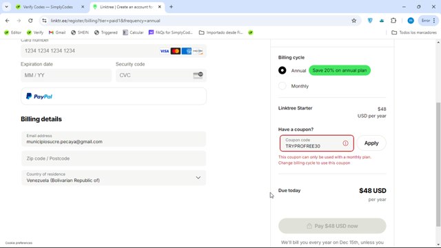
Task: Close the Verify Codes SimplyCodes tab
Action: point(83,7)
